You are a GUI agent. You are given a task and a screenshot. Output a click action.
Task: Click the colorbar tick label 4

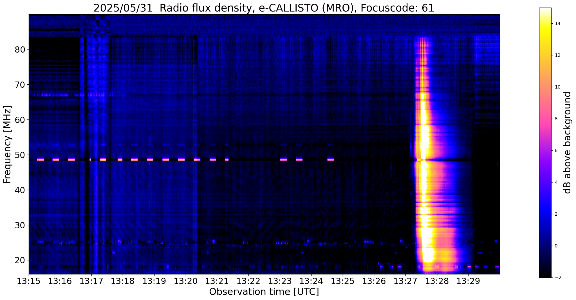tap(556, 182)
